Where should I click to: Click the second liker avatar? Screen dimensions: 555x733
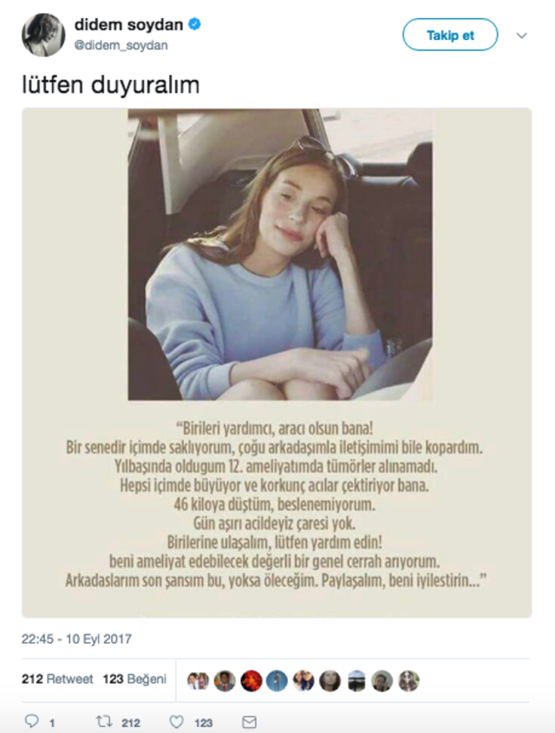(225, 681)
